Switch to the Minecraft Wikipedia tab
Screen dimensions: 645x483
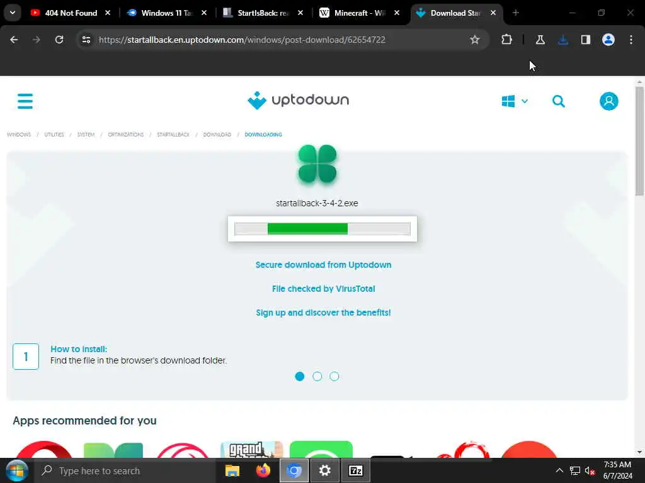click(360, 13)
